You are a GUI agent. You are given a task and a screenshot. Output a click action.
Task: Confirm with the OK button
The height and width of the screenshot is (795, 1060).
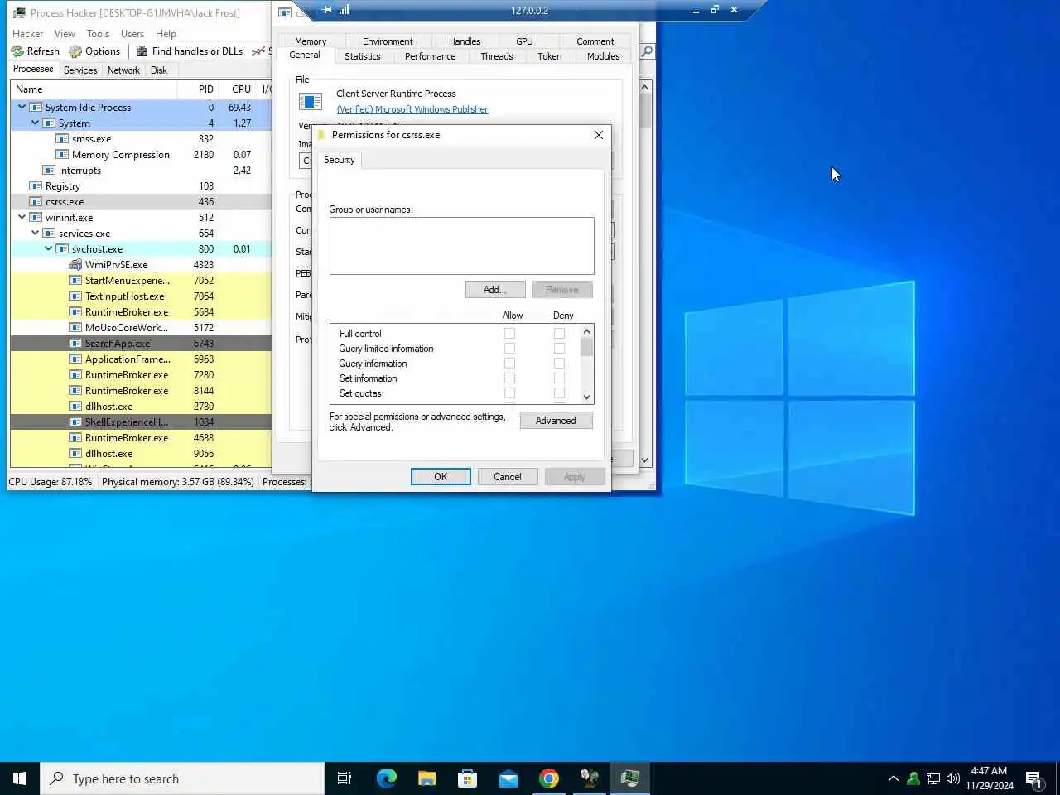pos(441,477)
